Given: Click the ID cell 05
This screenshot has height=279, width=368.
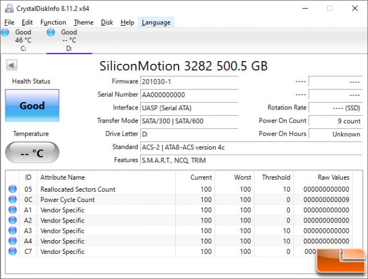Looking at the screenshot, I should 28,189.
